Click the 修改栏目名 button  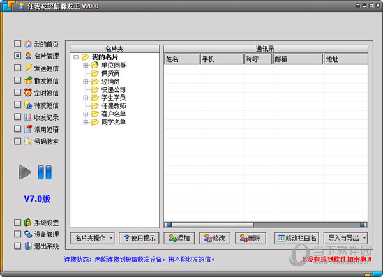297,238
